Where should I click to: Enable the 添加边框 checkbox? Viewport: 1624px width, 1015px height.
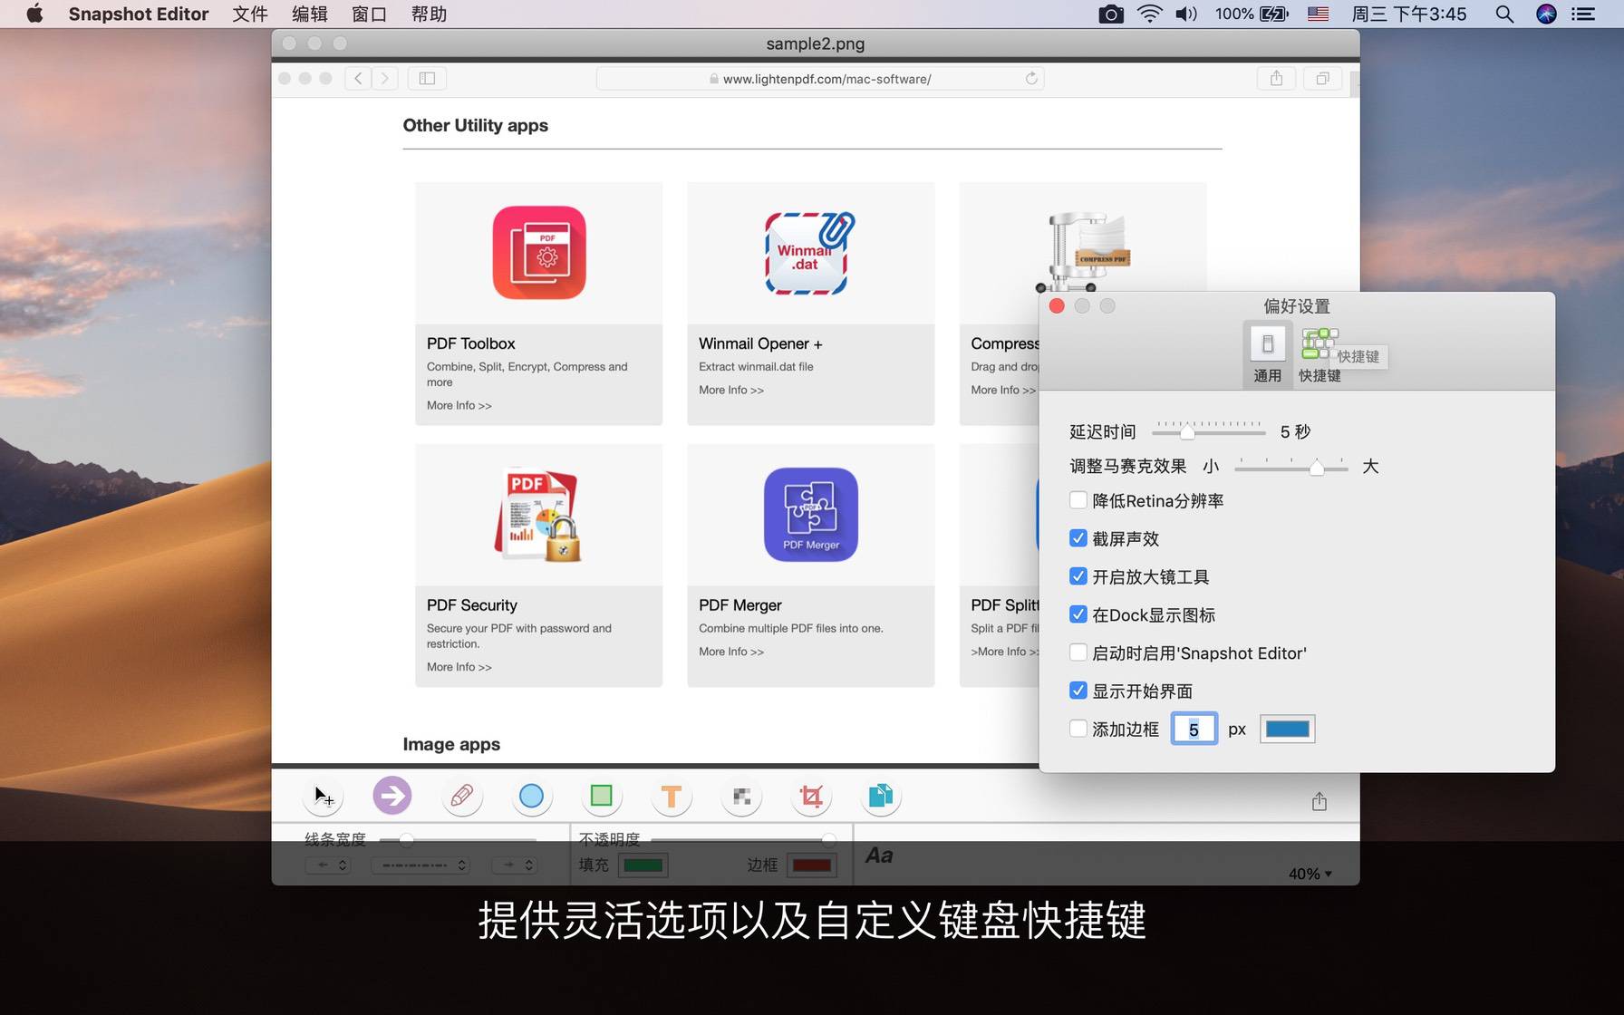pyautogui.click(x=1078, y=729)
